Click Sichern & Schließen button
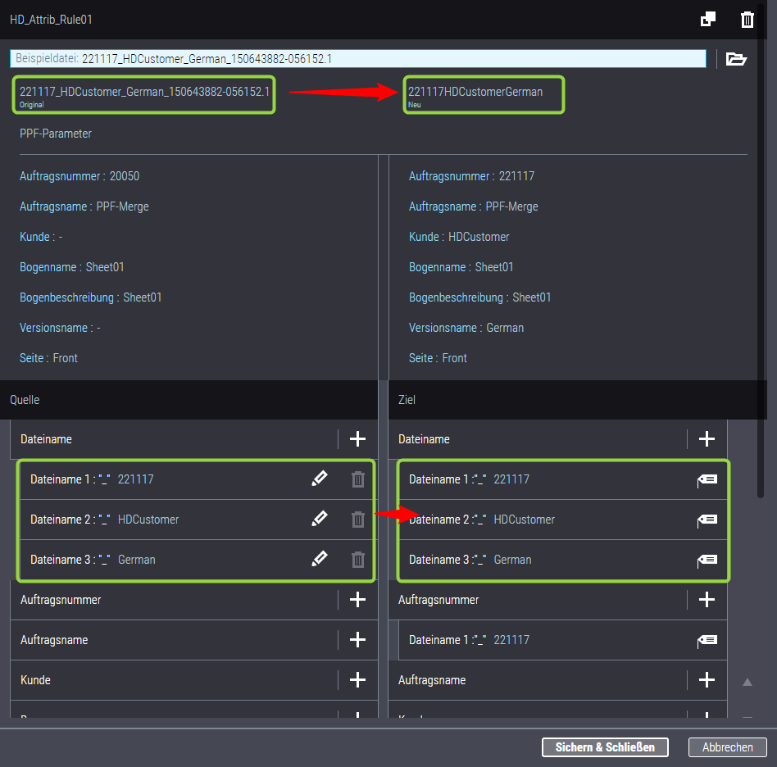Screen dimensions: 777x767 pos(605,747)
